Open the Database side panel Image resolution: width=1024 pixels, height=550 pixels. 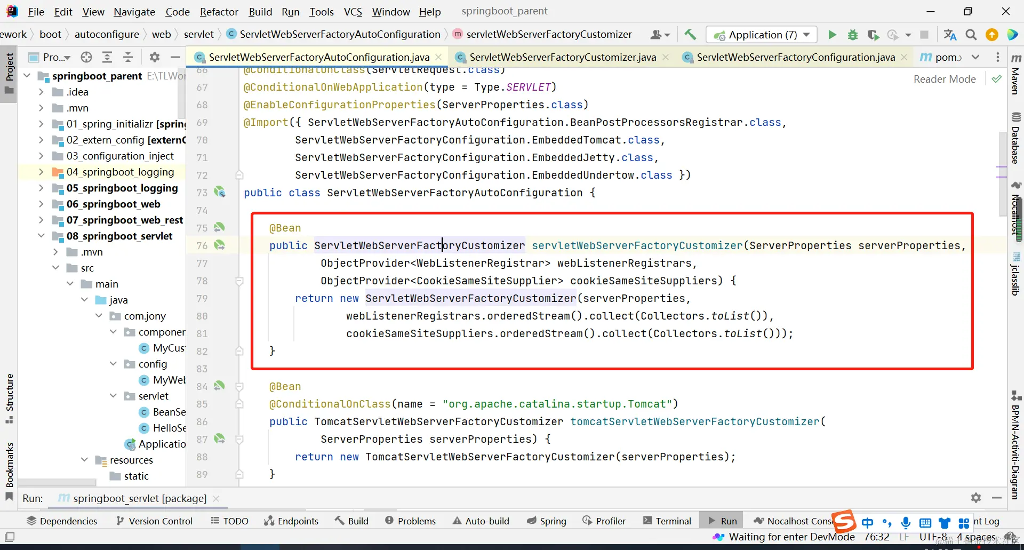coord(1016,138)
